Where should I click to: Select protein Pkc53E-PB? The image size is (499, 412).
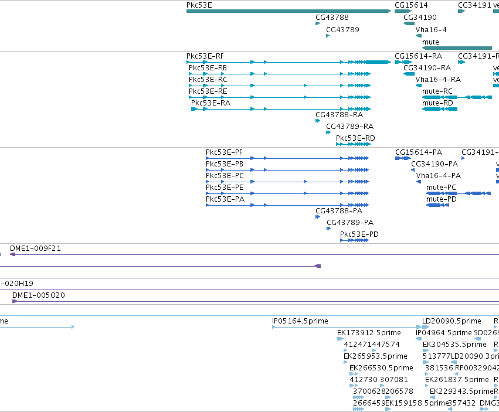click(x=287, y=170)
